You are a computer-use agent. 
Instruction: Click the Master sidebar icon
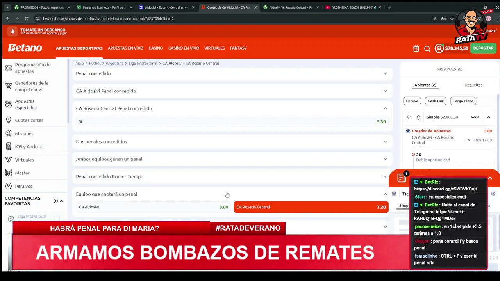coord(9,173)
